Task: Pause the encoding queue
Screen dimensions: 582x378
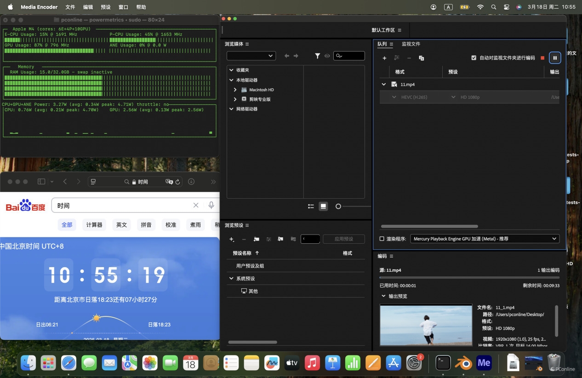Action: tap(555, 58)
